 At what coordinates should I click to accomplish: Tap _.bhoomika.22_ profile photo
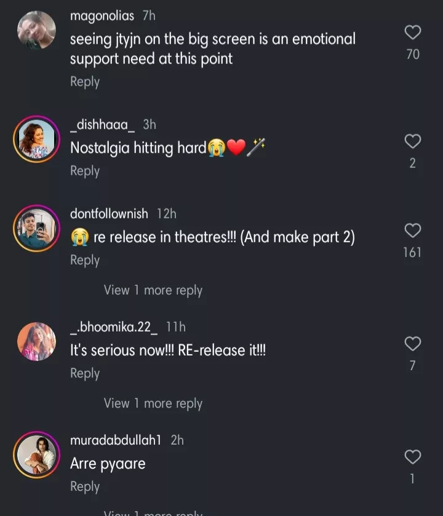[x=36, y=341]
